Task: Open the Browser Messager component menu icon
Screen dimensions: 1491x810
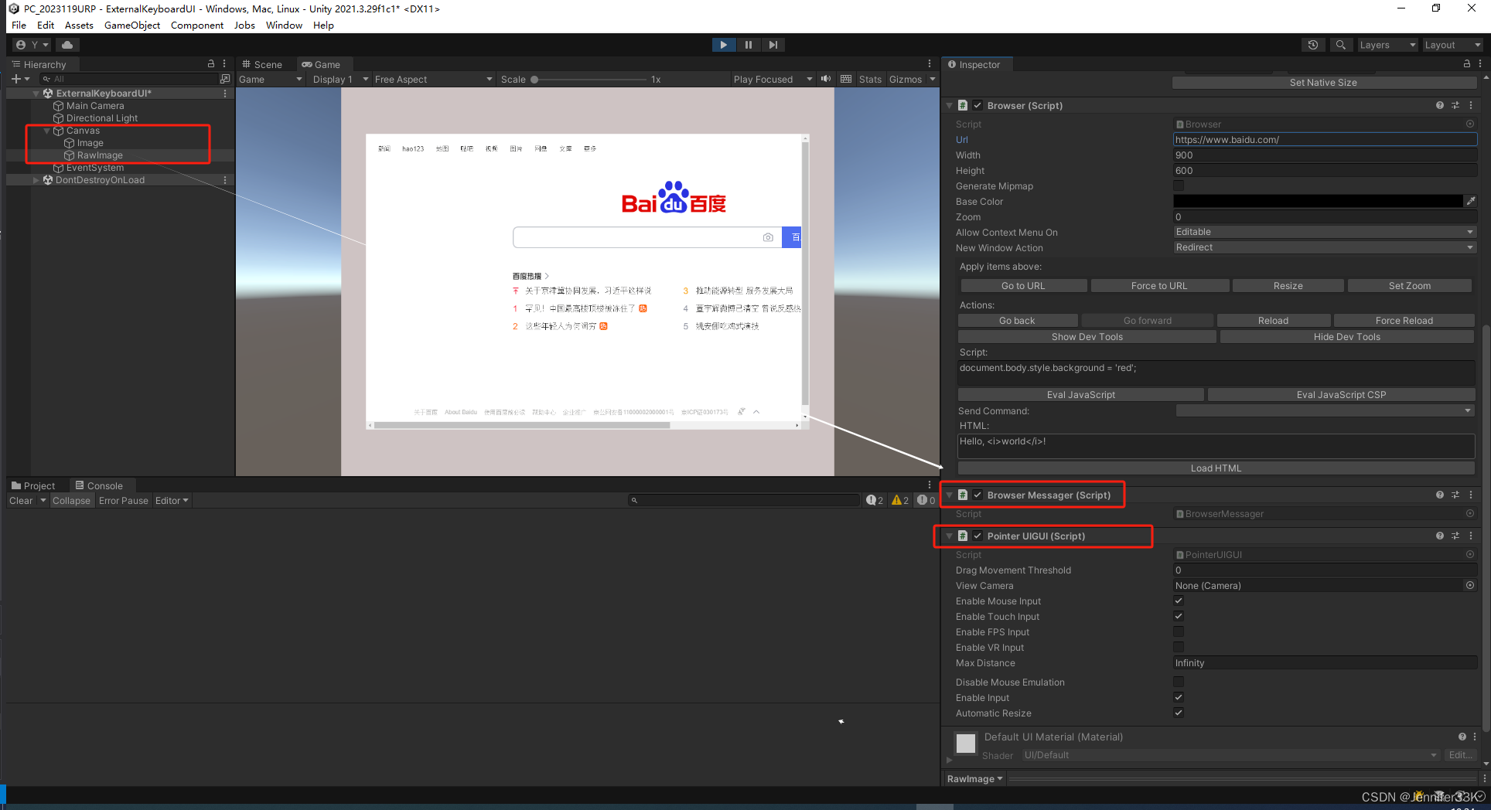Action: coord(1471,495)
